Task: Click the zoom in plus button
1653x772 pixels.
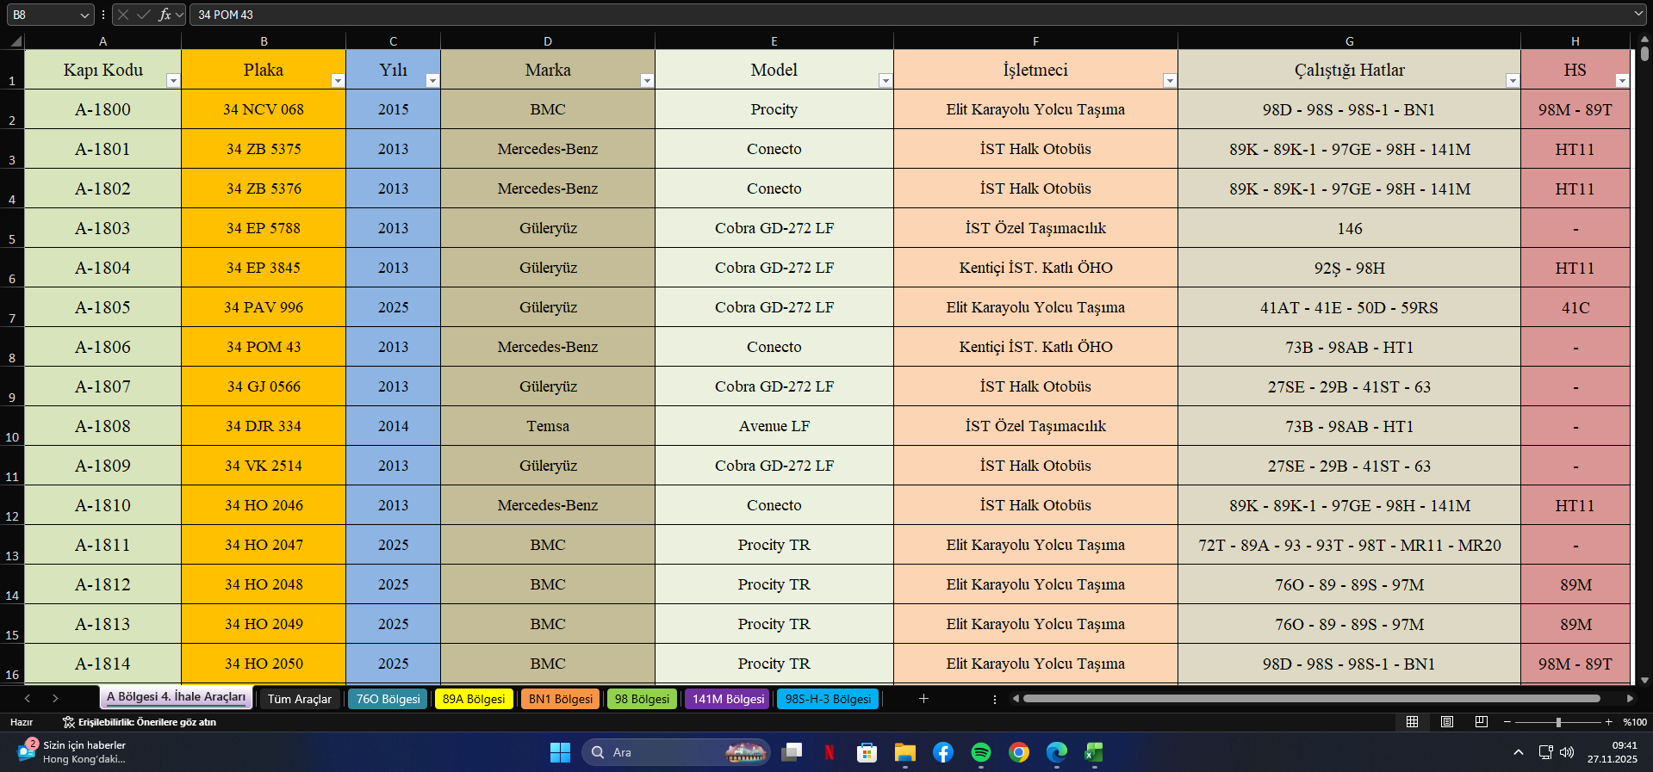Action: (x=1608, y=722)
